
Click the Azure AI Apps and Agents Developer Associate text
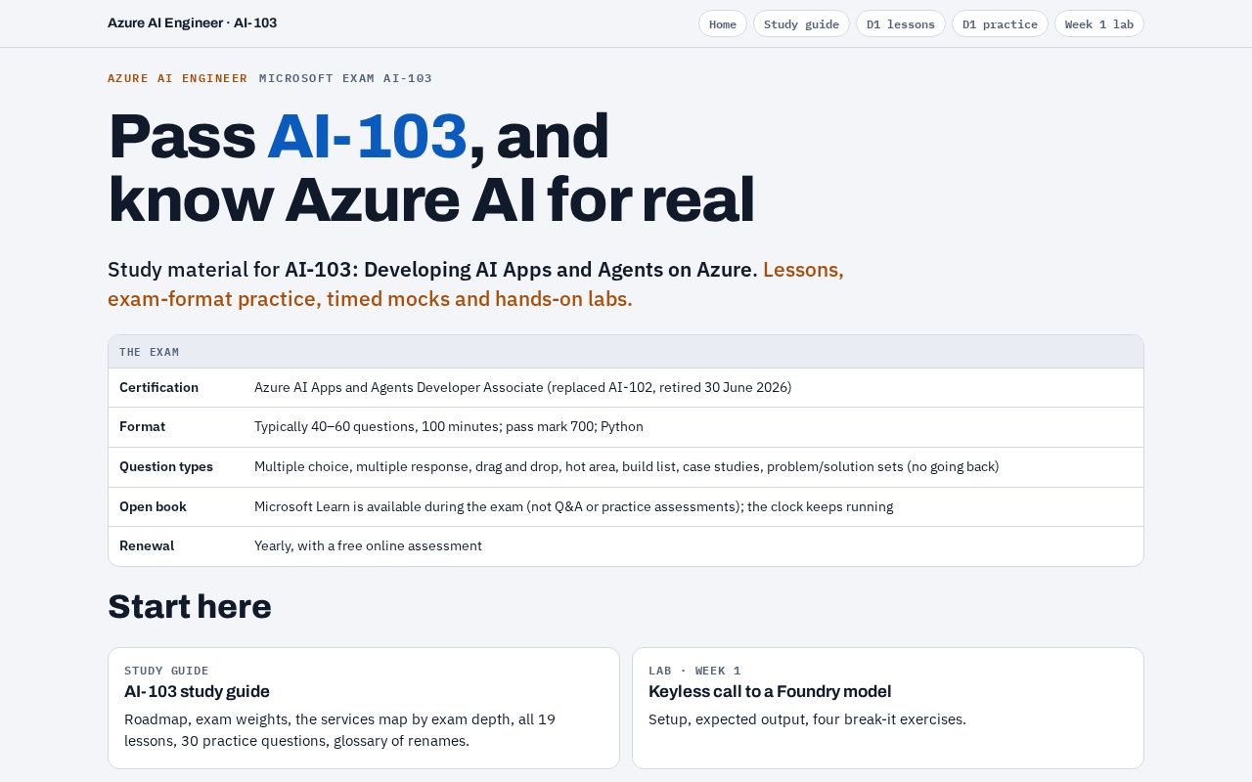click(522, 387)
